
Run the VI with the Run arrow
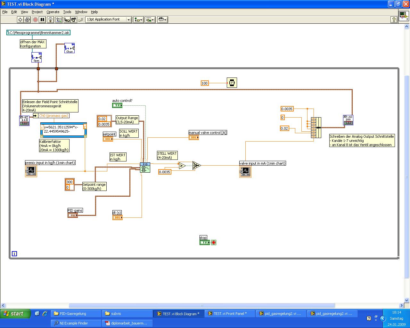point(20,20)
